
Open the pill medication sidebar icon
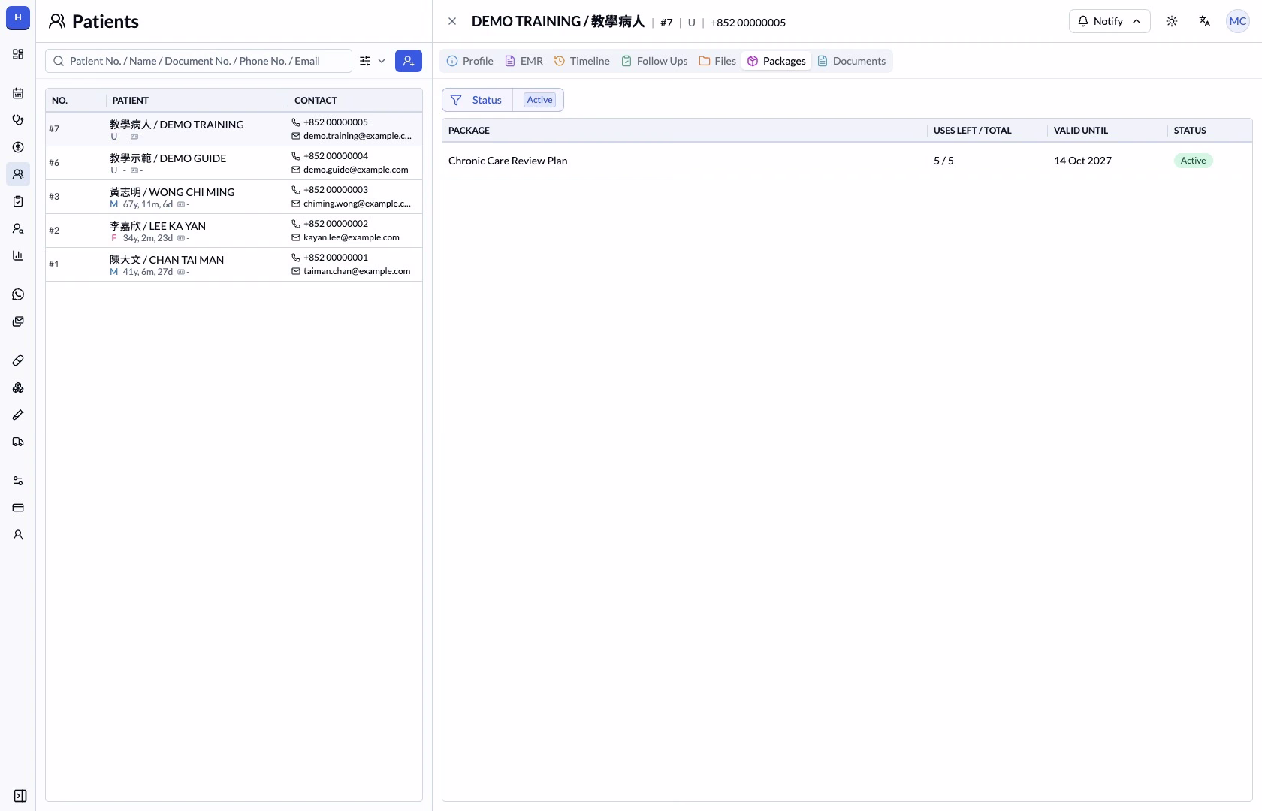(x=18, y=360)
